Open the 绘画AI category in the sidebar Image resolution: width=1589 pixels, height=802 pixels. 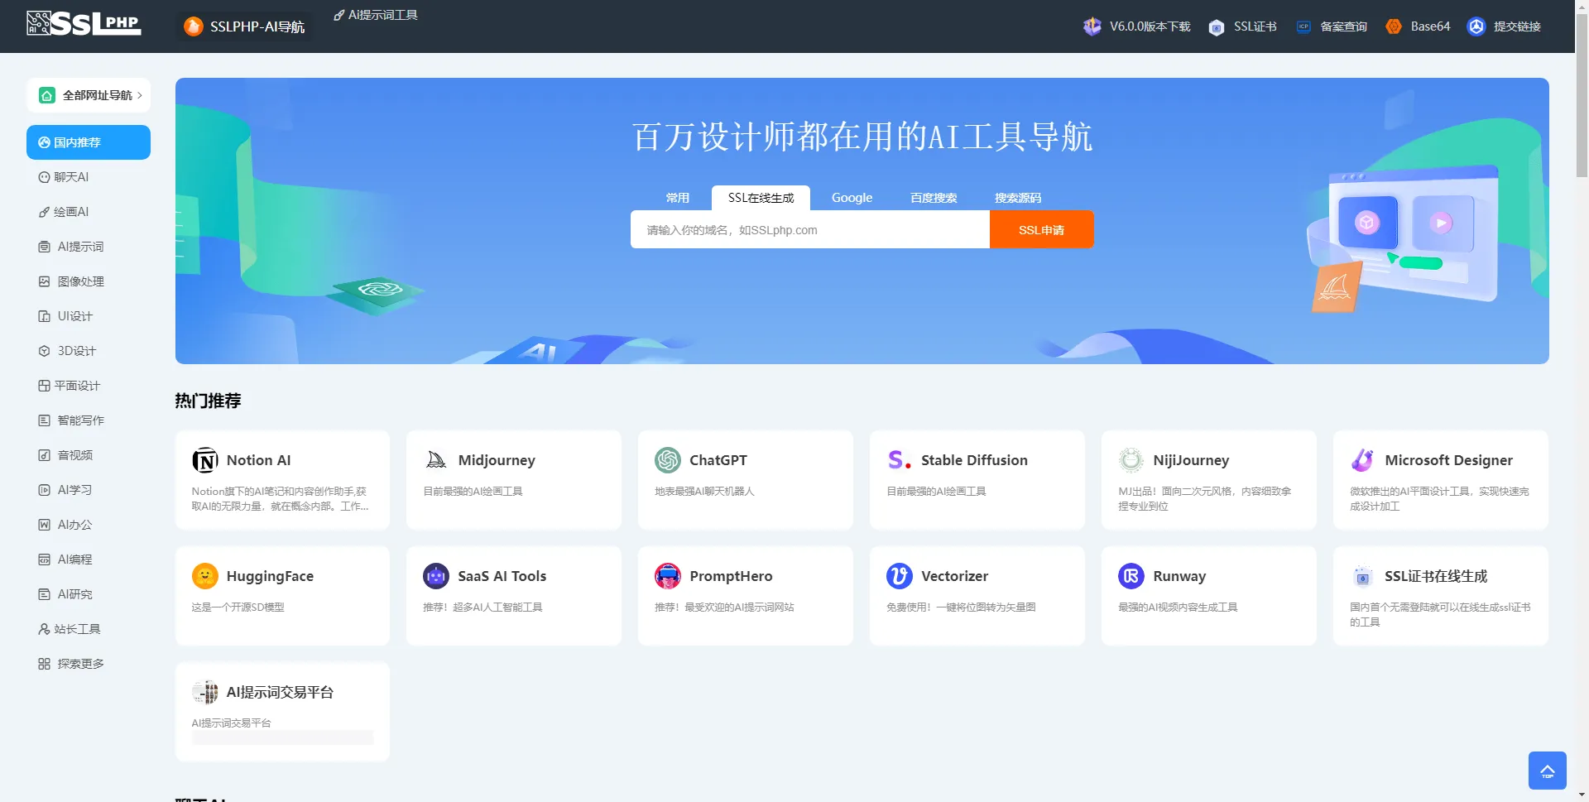click(72, 212)
